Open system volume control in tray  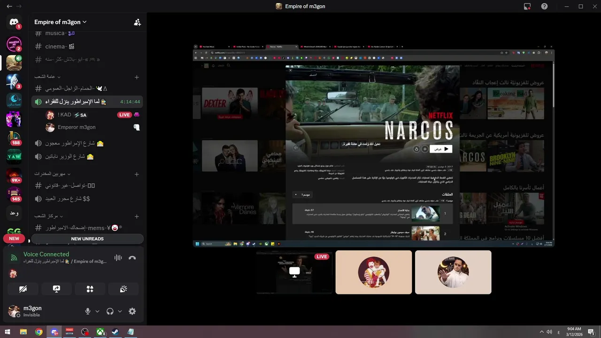click(549, 332)
